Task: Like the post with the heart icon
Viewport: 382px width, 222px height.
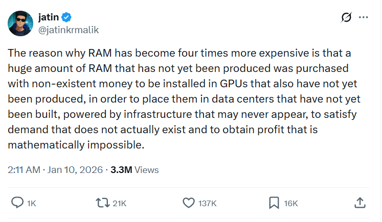Action: (x=188, y=203)
